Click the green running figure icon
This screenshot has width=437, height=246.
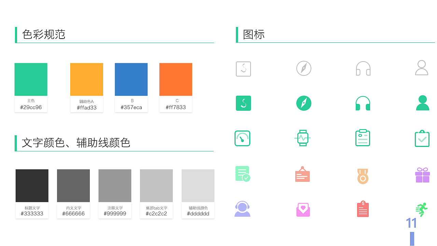coord(422,209)
